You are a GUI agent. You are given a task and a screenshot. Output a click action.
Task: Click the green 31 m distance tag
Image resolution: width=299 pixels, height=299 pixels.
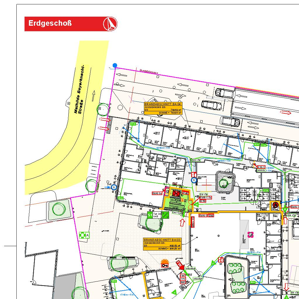click(133, 124)
